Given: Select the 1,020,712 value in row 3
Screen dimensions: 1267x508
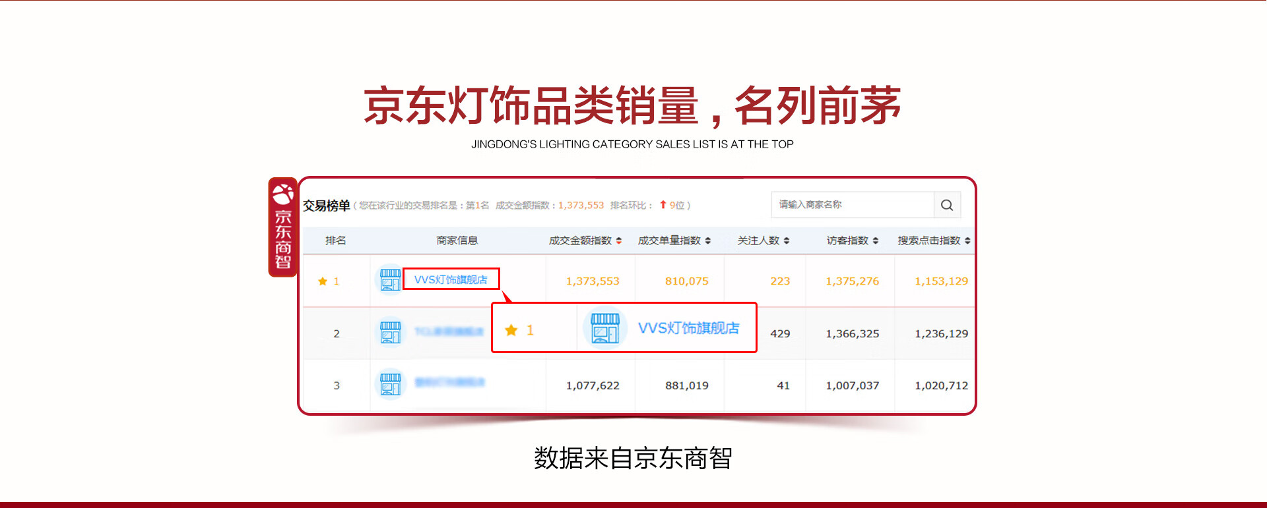Looking at the screenshot, I should coord(942,386).
